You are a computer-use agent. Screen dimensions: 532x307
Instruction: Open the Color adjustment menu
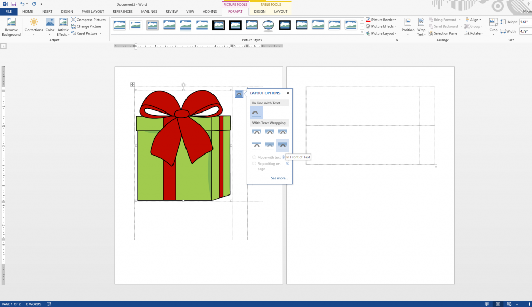50,27
